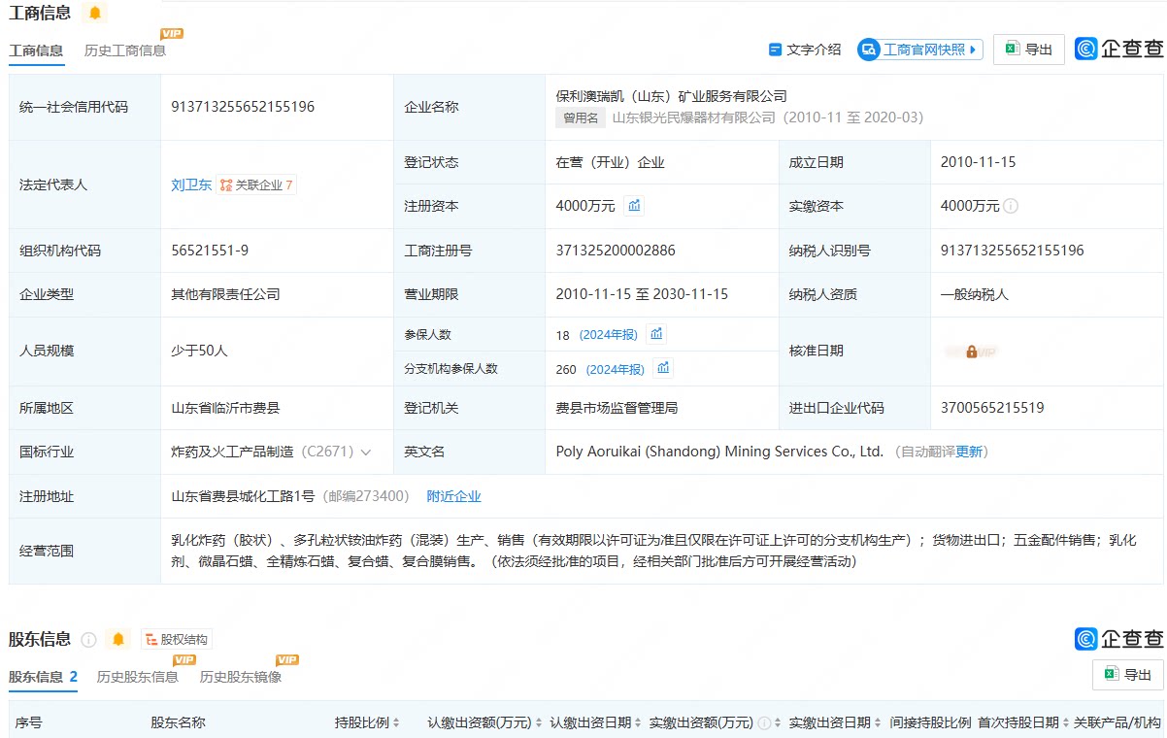The image size is (1167, 738).
Task: Open the trend chart icon beside 参保人数 18
Action: click(656, 334)
